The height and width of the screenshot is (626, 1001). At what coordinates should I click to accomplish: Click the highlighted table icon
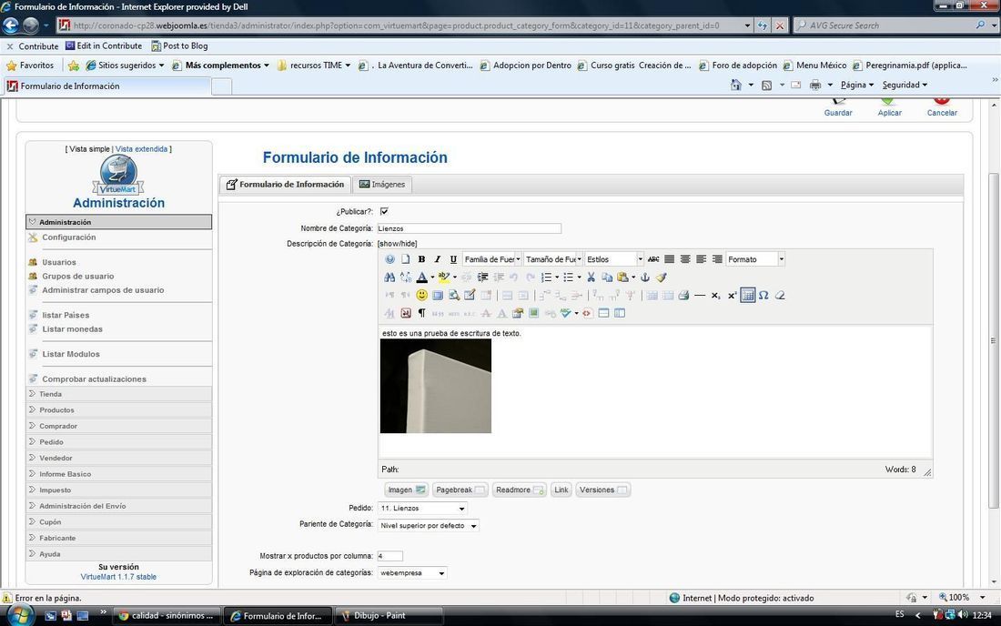coord(747,295)
